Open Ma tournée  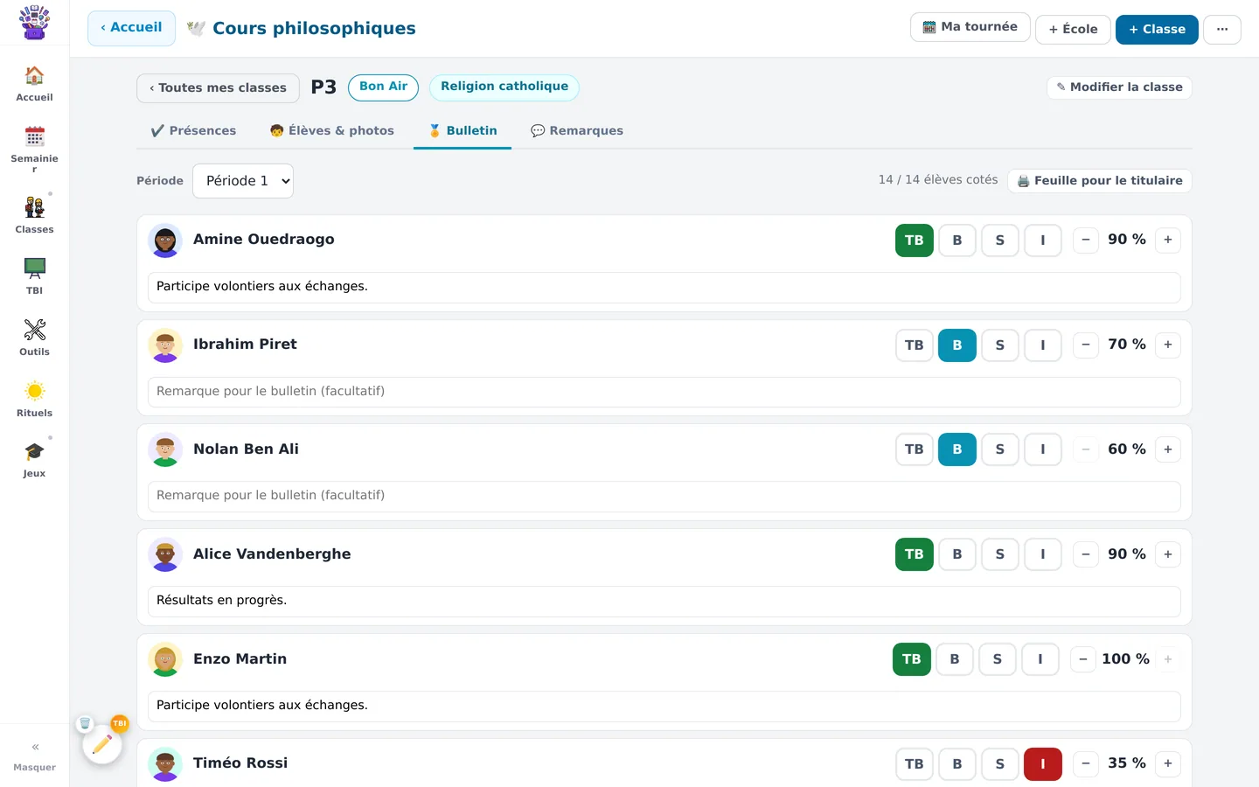(x=970, y=27)
